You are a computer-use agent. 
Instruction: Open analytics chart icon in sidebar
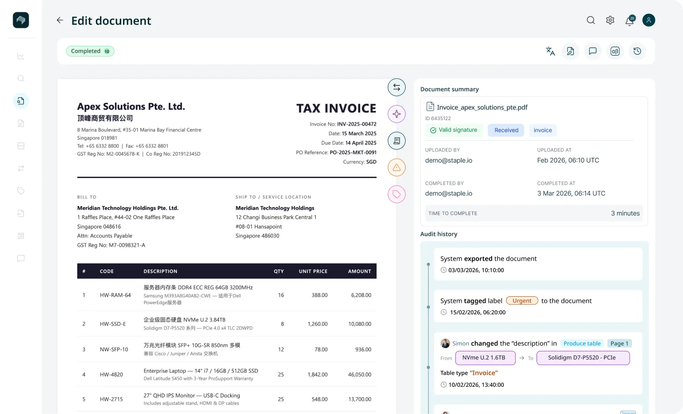[21, 56]
